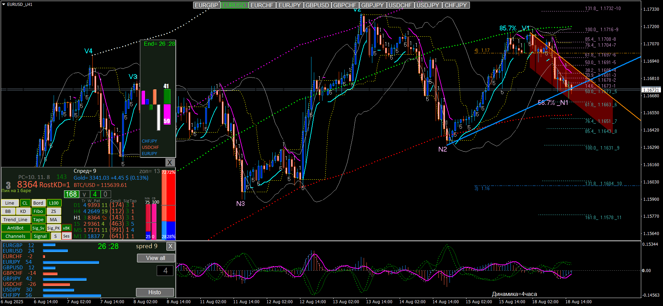Screen dimensions: 663x306
Task: Click CHFJPY 56 in the strength list
Action: point(17,295)
